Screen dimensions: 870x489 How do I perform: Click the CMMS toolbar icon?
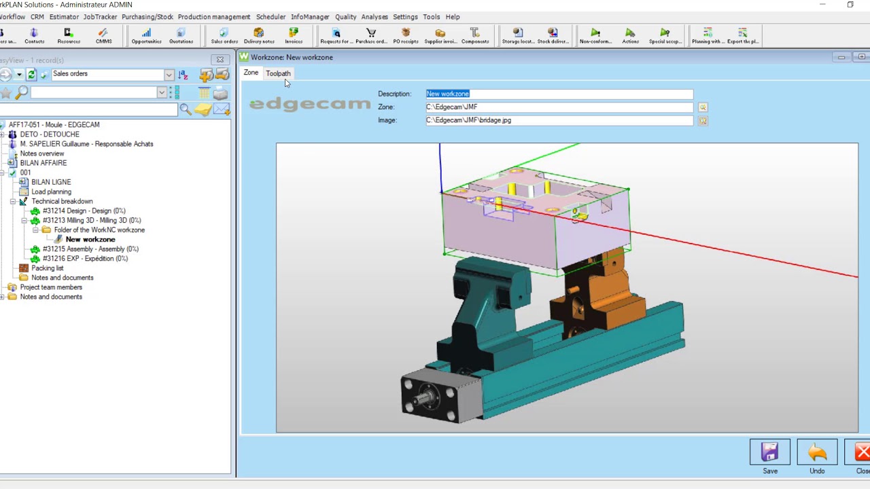(x=103, y=36)
